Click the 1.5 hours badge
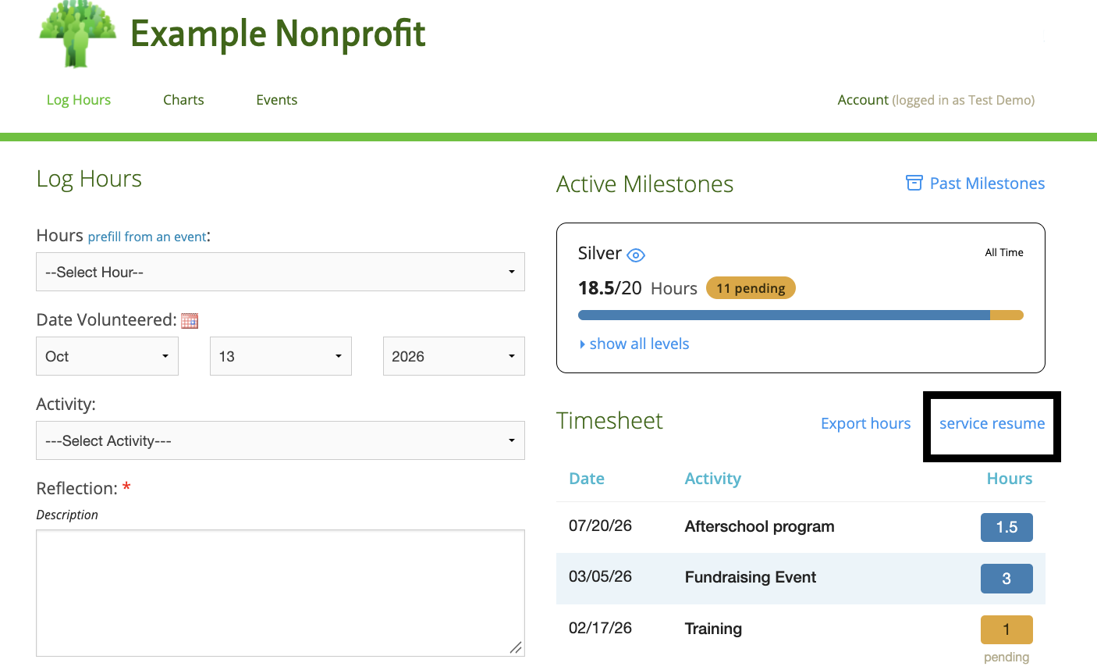This screenshot has width=1097, height=670. point(1006,527)
